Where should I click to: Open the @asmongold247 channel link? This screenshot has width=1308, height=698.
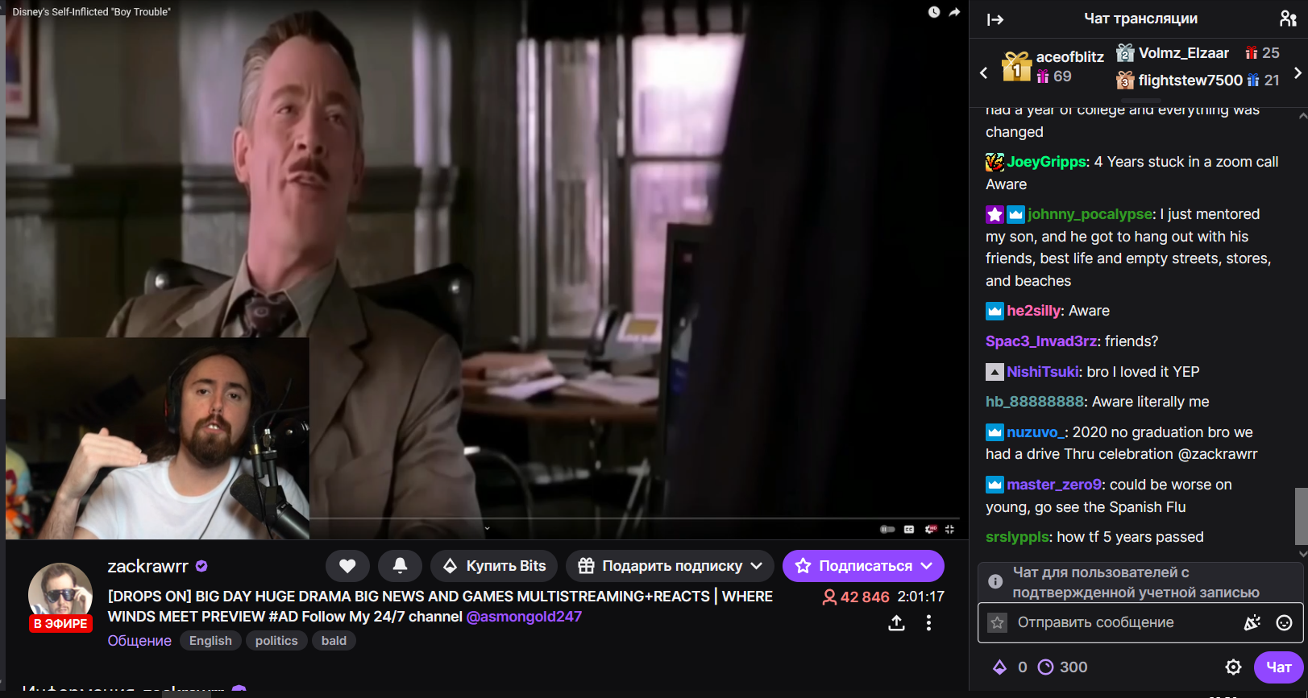coord(524,617)
